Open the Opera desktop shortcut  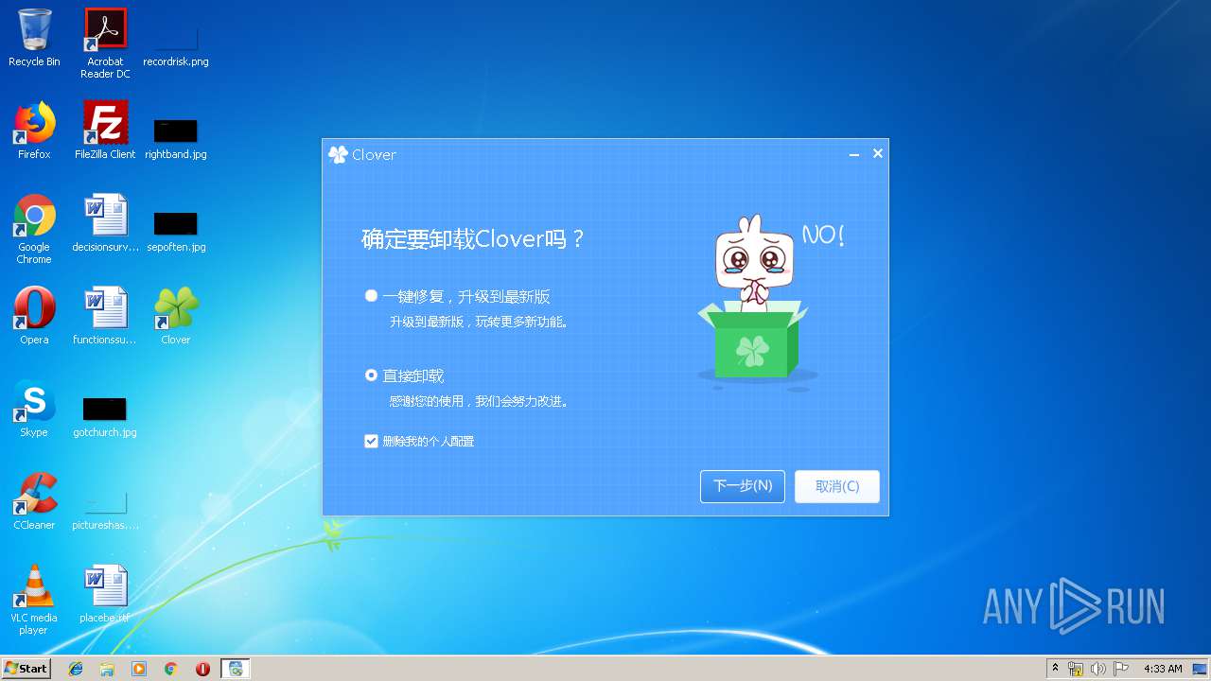(34, 316)
